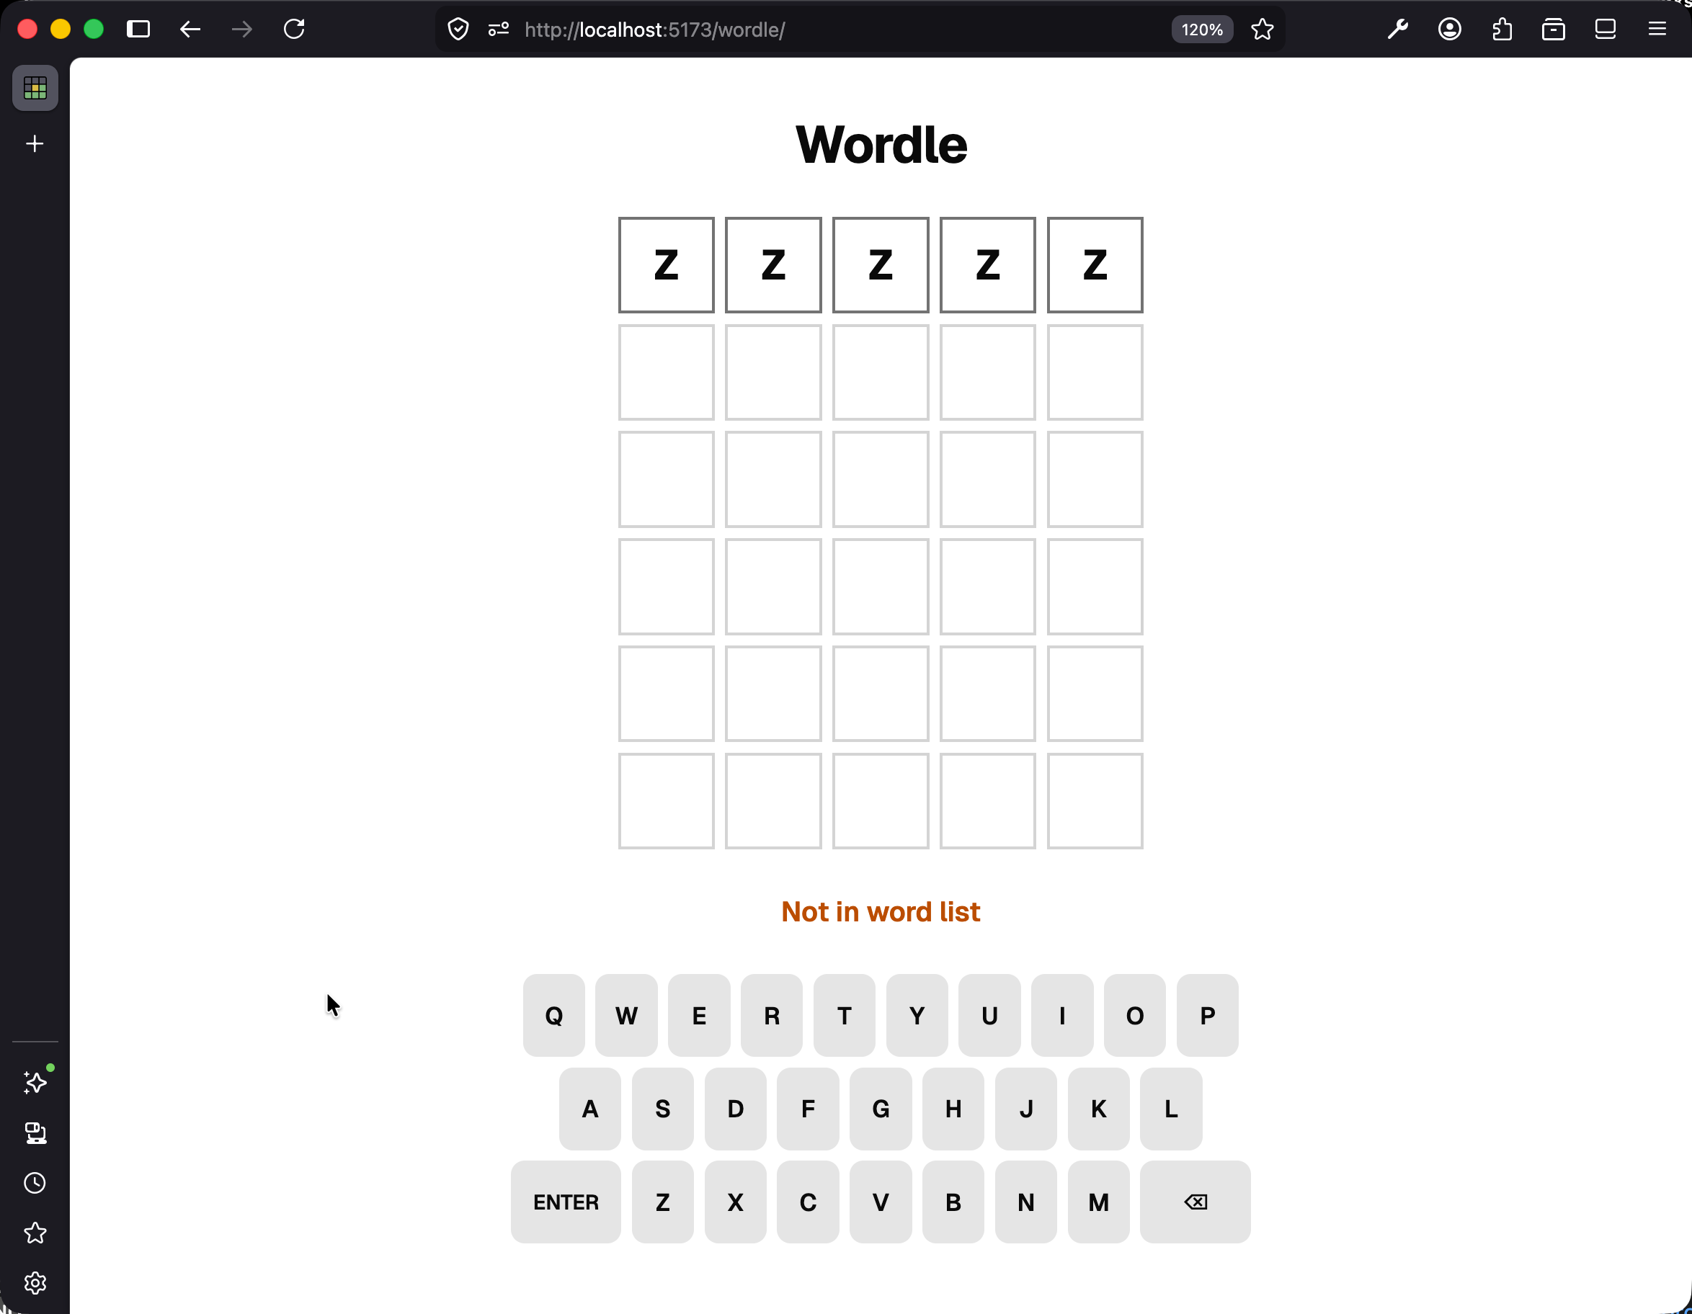Image resolution: width=1692 pixels, height=1314 pixels.
Task: Click the first Z tile in row one
Action: point(667,265)
